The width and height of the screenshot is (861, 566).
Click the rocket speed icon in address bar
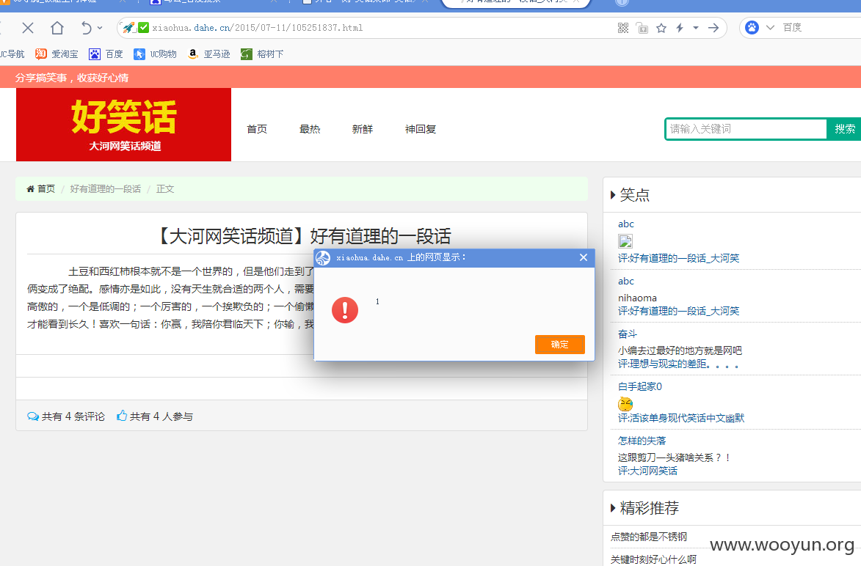click(128, 27)
